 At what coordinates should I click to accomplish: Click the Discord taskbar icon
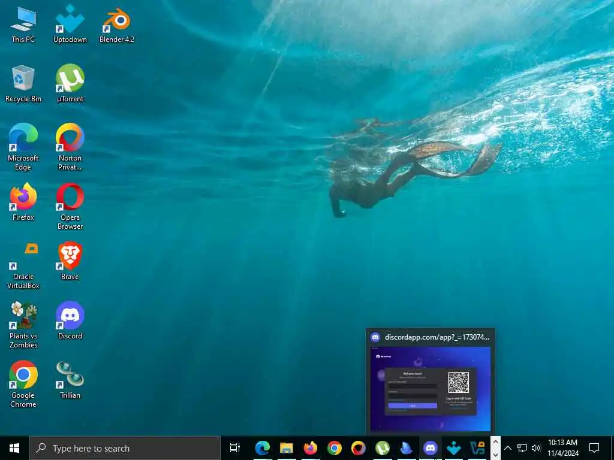point(431,448)
